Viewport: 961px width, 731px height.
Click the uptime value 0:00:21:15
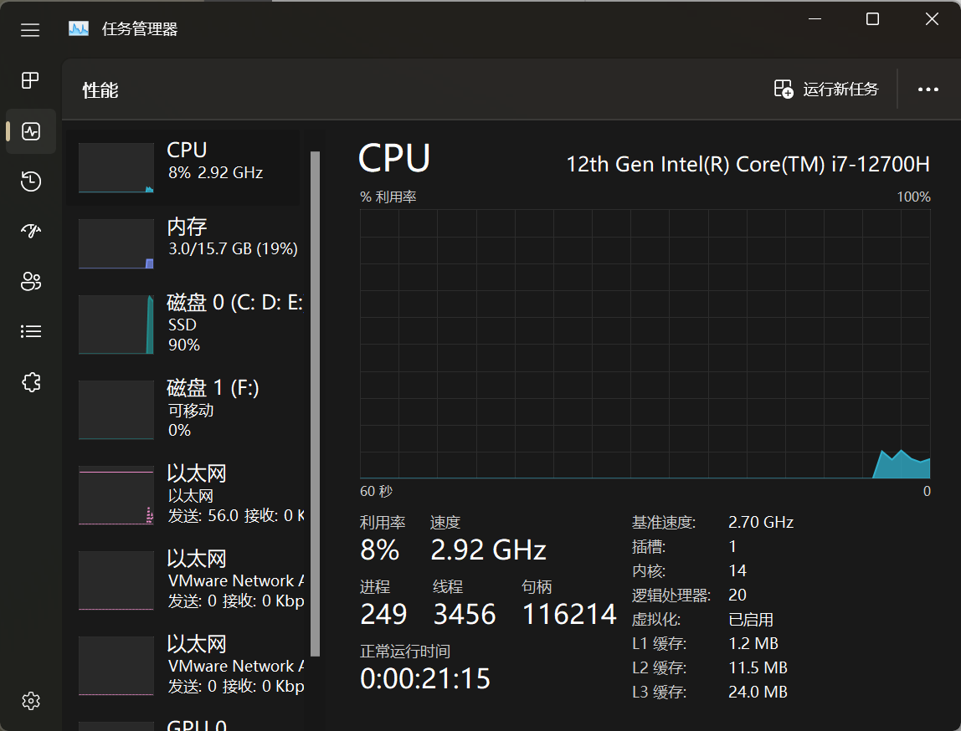[x=425, y=678]
